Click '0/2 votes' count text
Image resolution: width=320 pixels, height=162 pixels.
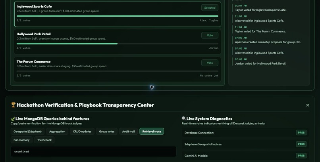click(23, 76)
